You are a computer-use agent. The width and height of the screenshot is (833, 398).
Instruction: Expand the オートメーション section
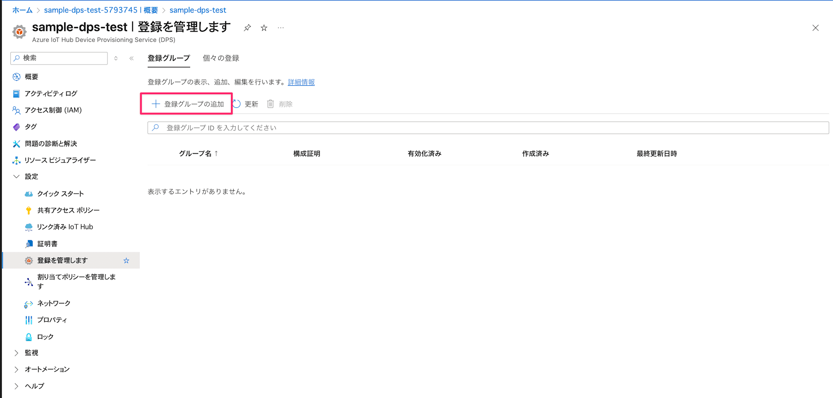[16, 370]
